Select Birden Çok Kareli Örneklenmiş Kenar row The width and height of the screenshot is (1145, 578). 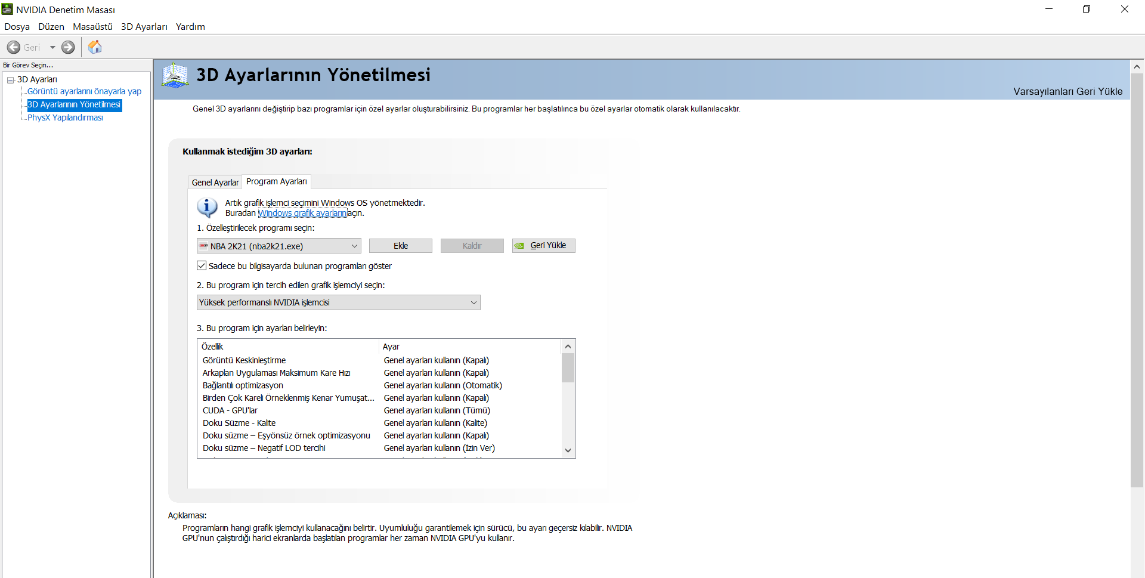[x=379, y=398]
